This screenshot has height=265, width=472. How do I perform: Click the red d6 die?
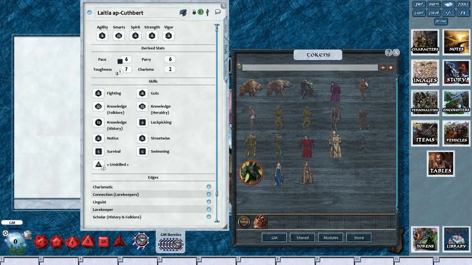pos(104,242)
